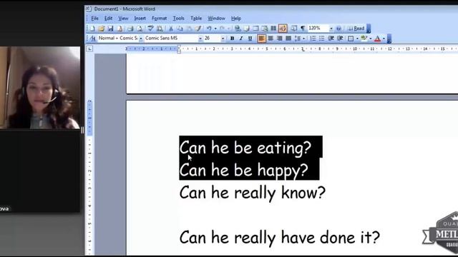Open the Help menu
This screenshot has width=458, height=257.
coord(236,19)
